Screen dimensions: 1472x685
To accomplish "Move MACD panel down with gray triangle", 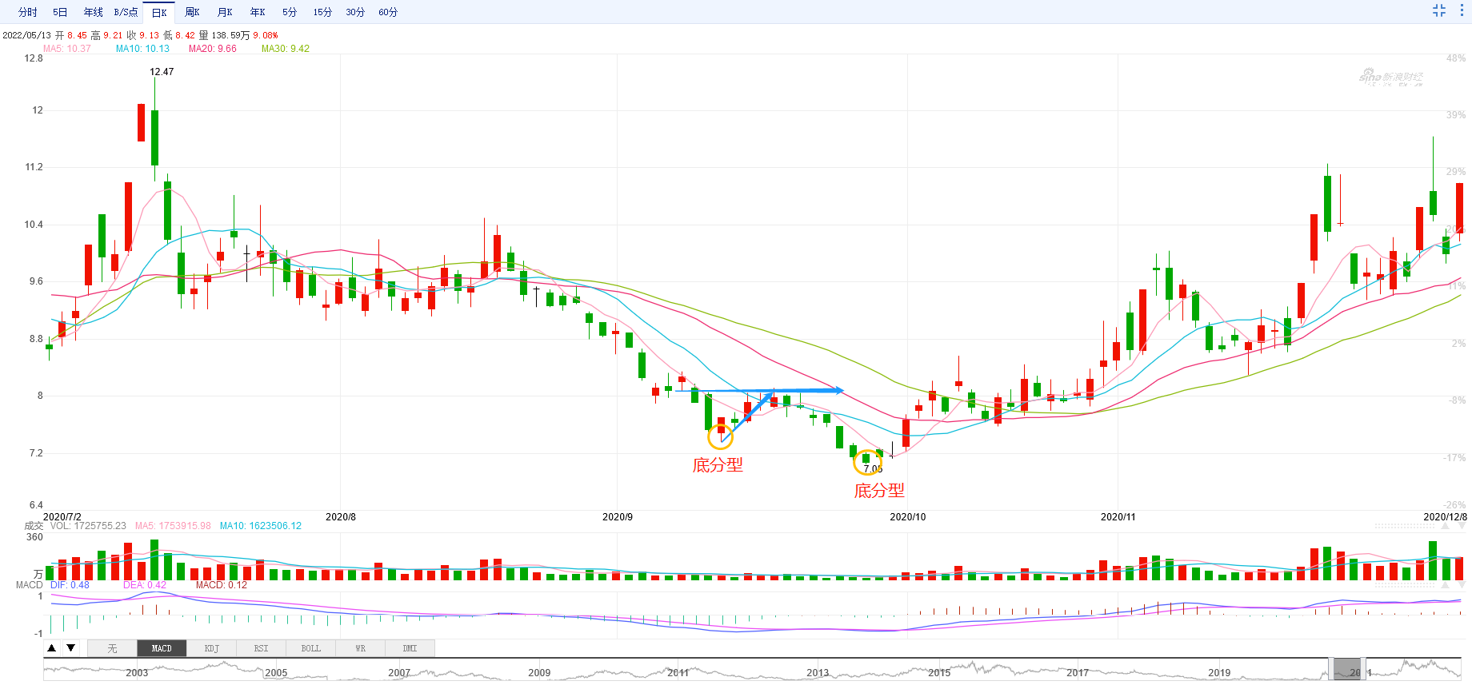I will [x=1461, y=585].
